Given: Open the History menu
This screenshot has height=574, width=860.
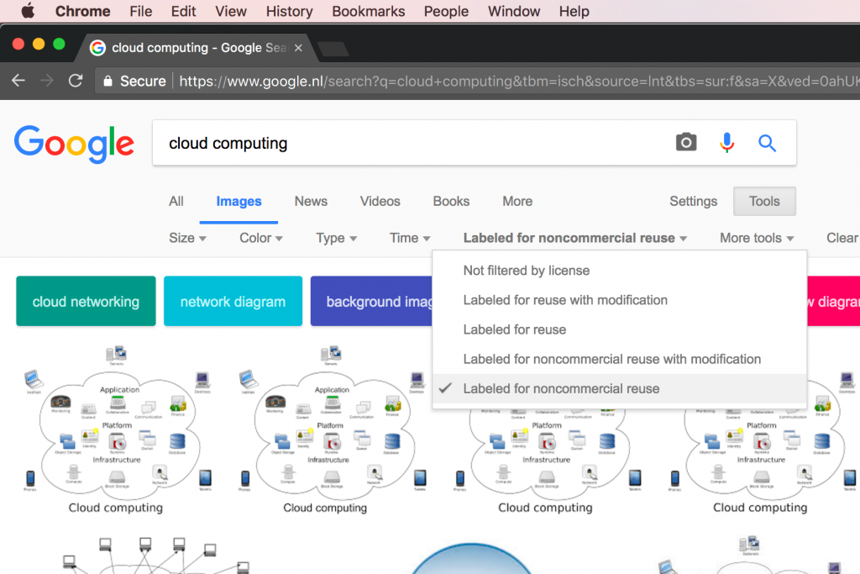Looking at the screenshot, I should [x=290, y=11].
